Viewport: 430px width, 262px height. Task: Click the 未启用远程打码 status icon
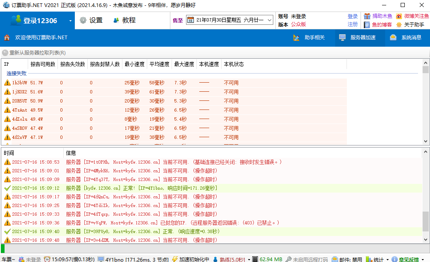point(288,259)
